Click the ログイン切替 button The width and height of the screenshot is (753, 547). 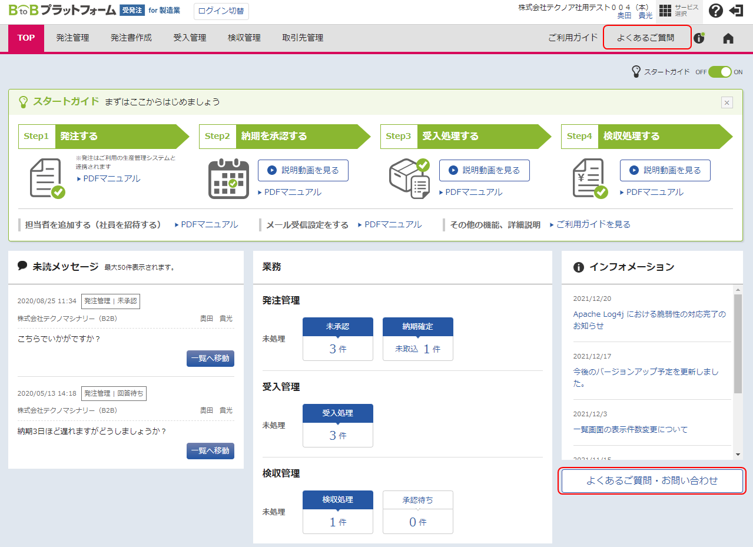[x=221, y=11]
